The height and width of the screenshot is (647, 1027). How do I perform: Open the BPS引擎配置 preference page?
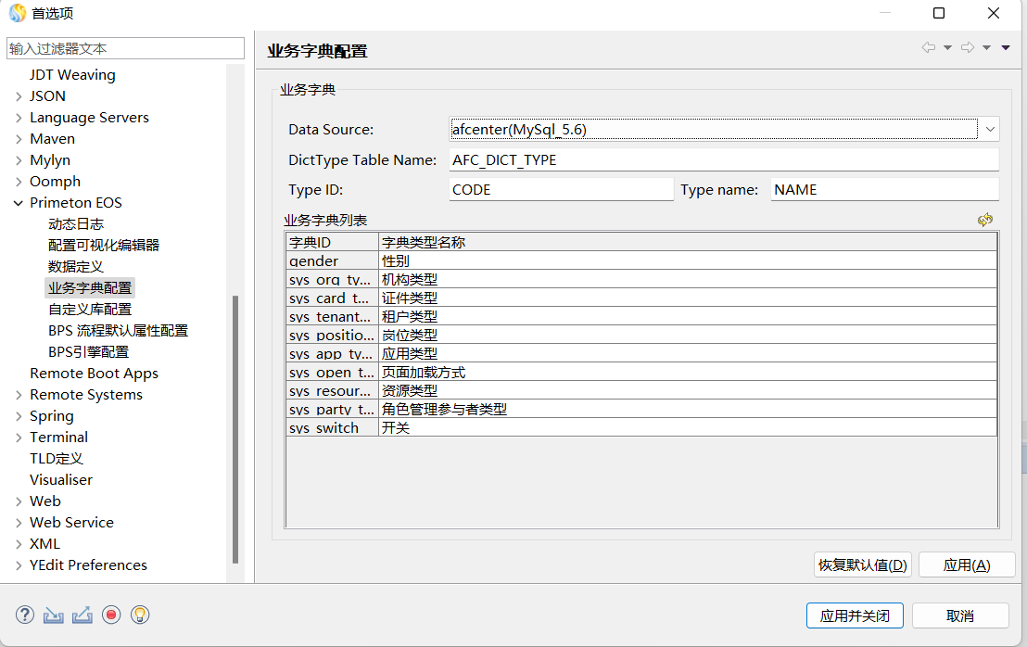click(88, 352)
